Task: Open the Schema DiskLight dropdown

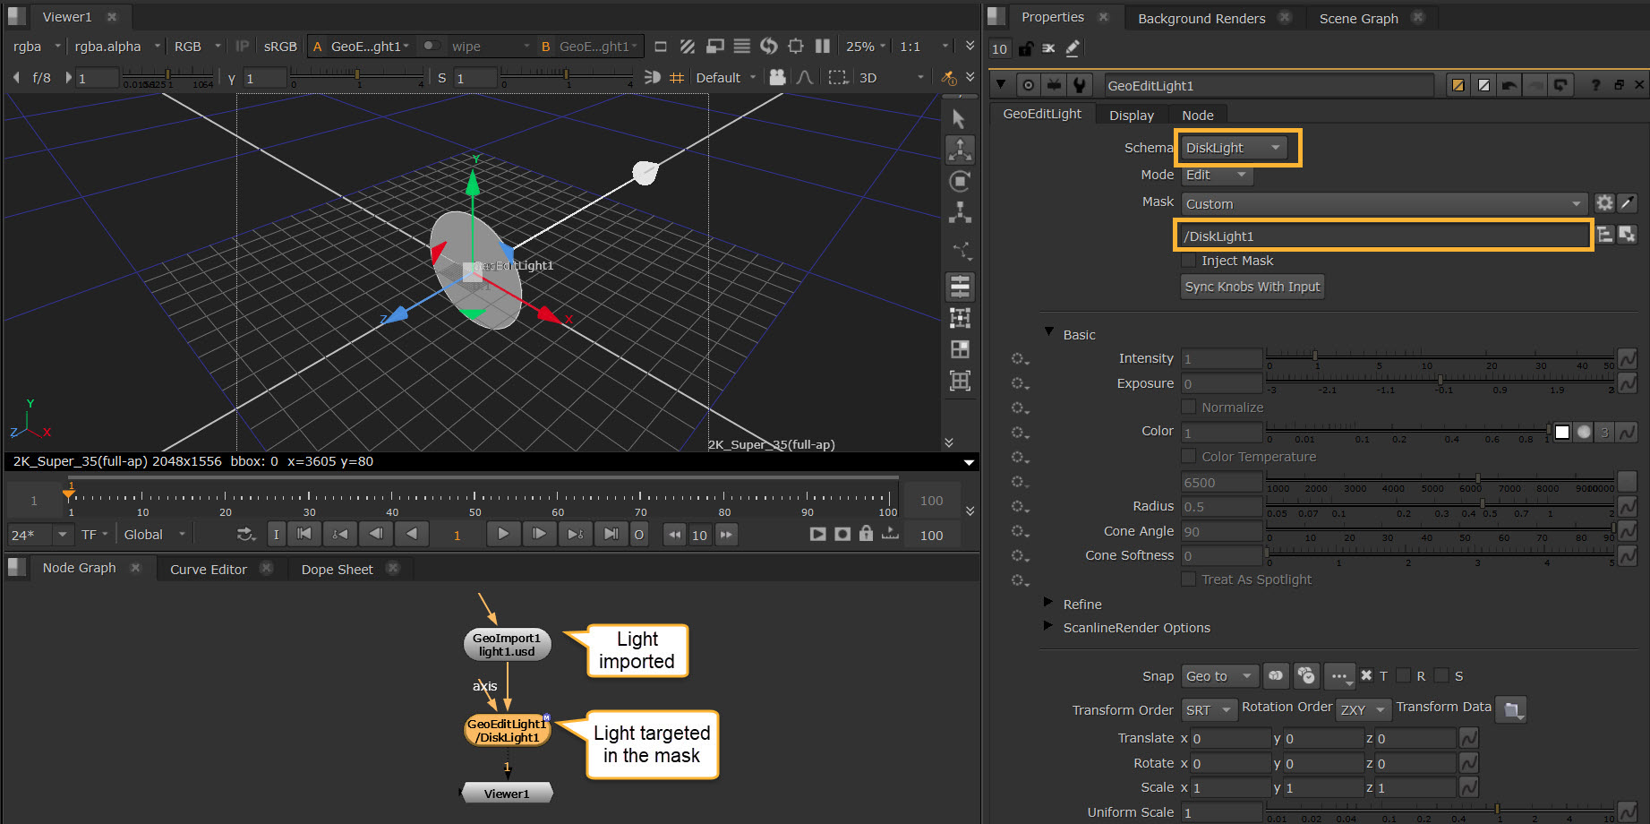Action: [1233, 148]
